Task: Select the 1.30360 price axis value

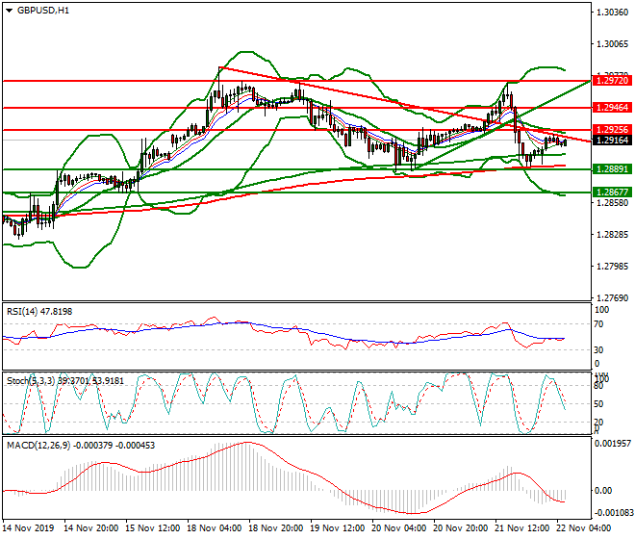Action: 613,13
